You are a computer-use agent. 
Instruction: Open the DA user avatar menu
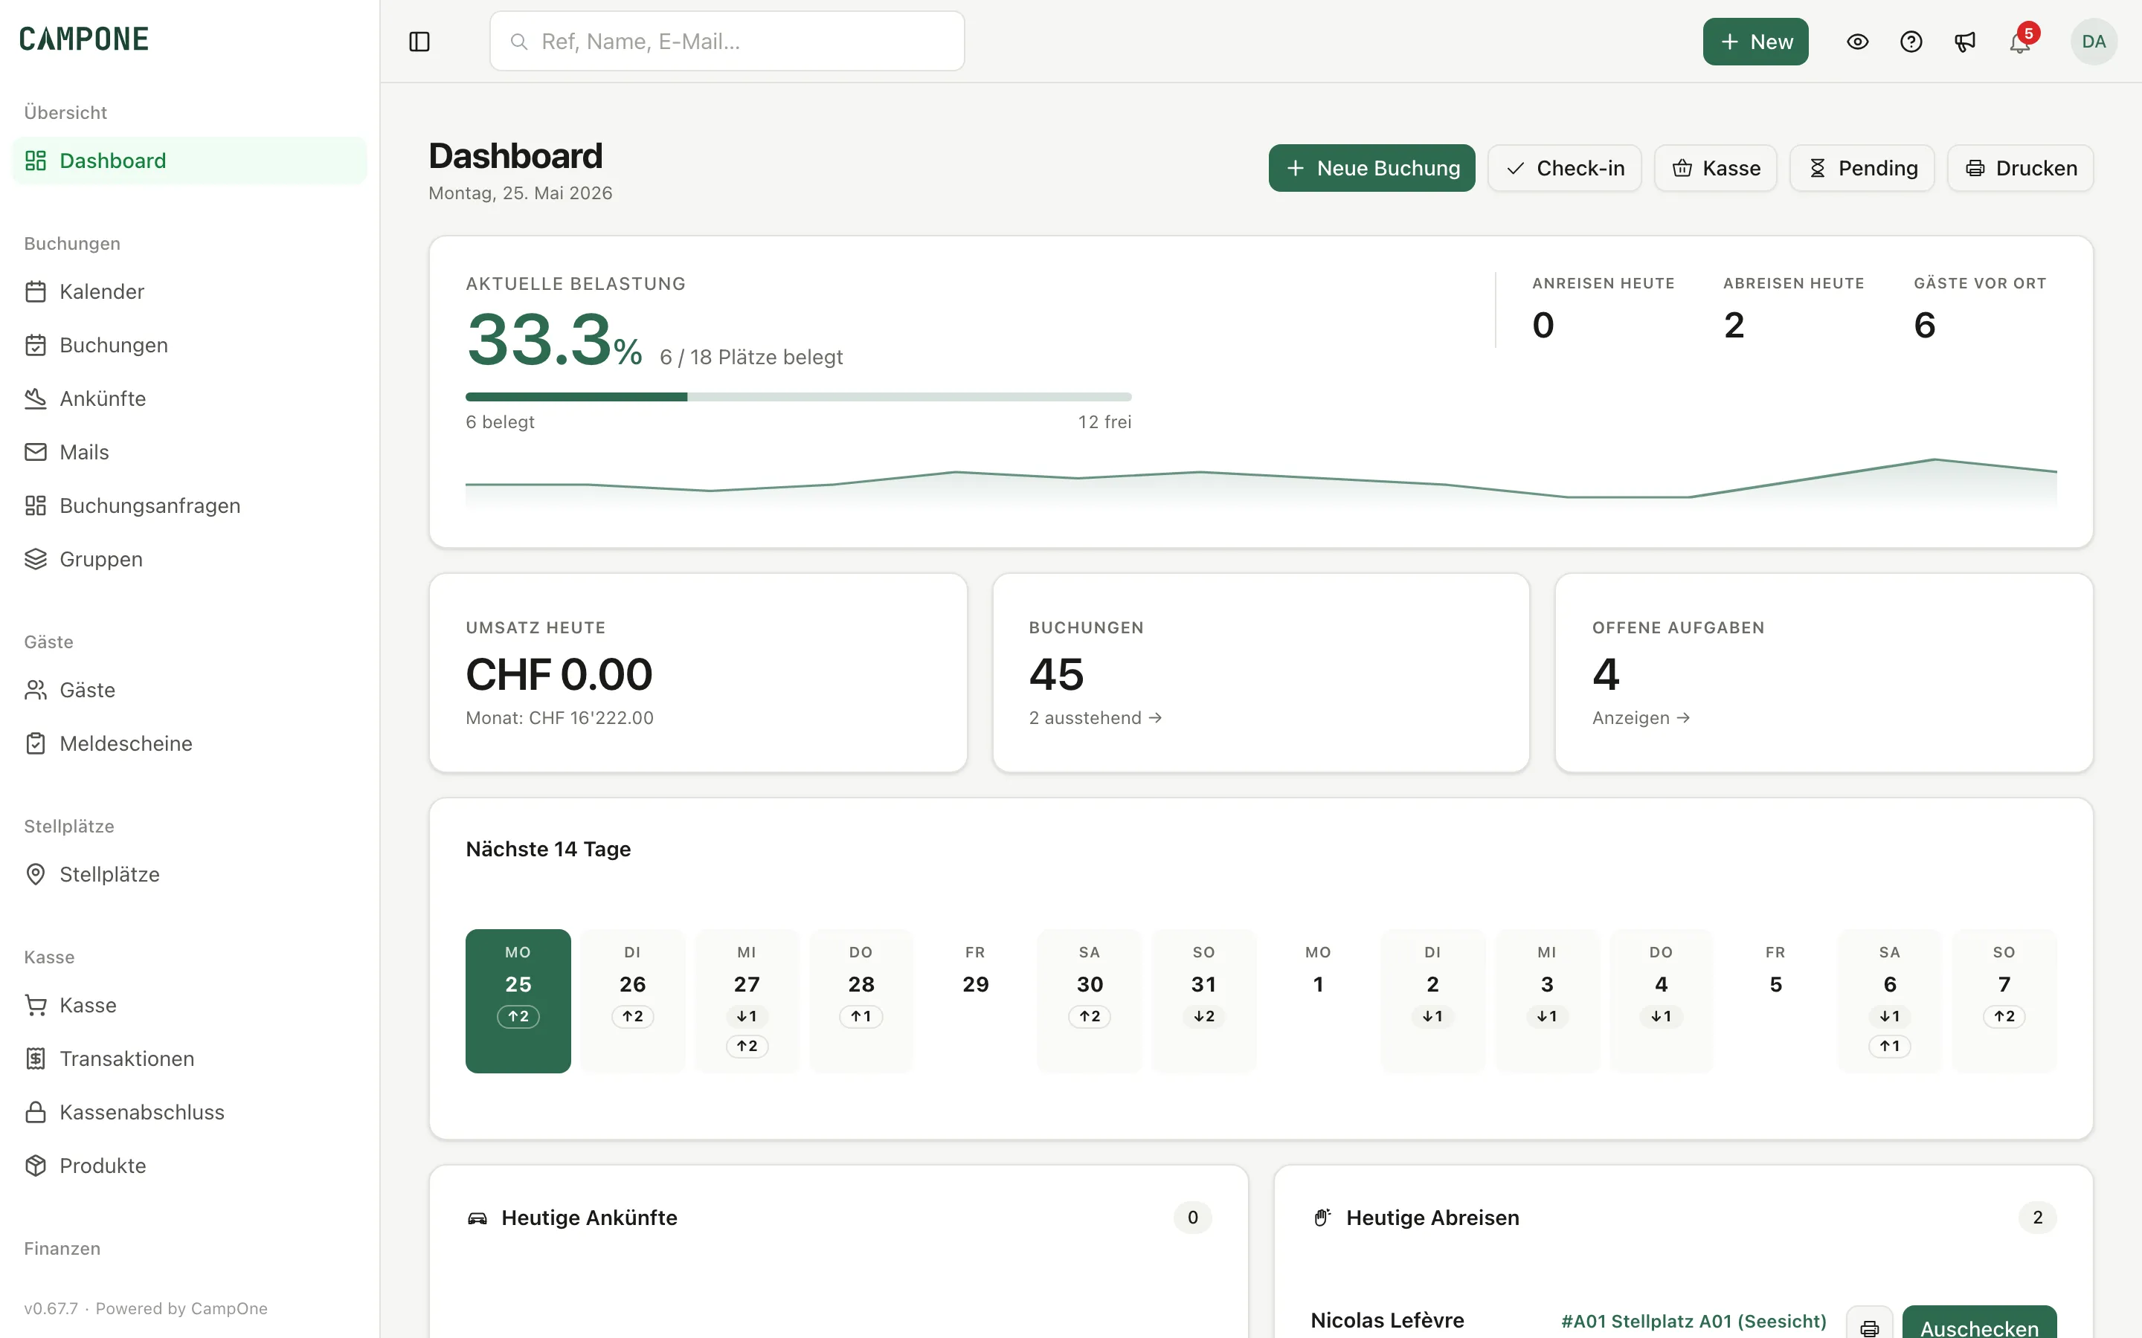[x=2094, y=42]
